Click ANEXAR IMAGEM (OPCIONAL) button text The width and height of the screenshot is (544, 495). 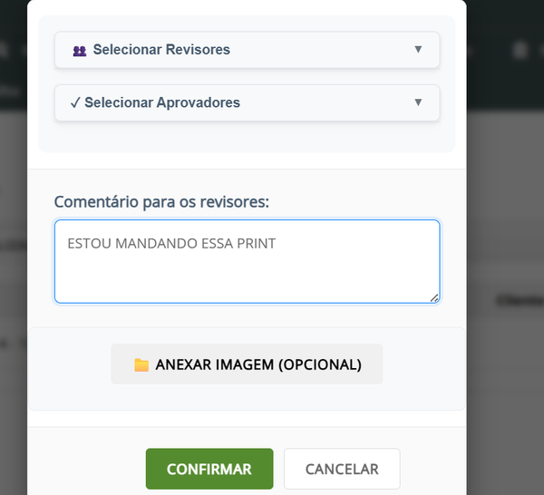258,364
